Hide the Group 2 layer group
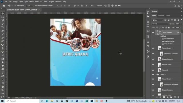 pos(153,74)
